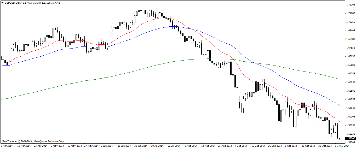The height and width of the screenshot is (148, 356).
Task: Click the 13 Aug 2014 date label
Action: click(208, 146)
